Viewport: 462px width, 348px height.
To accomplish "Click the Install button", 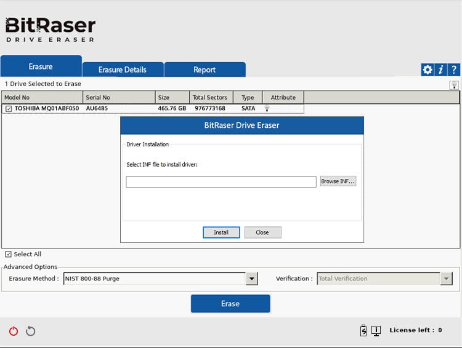I will pos(221,232).
